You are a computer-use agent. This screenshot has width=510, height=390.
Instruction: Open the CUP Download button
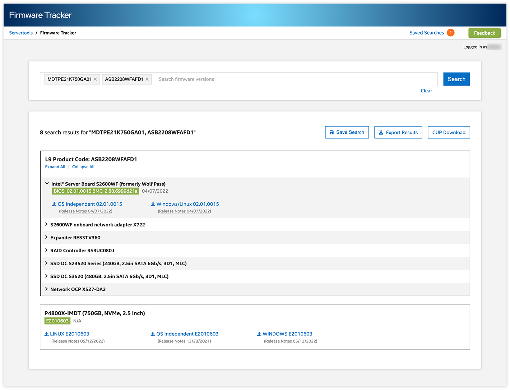[x=449, y=132]
